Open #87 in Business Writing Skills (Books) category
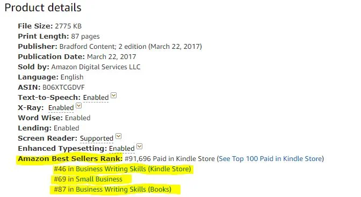The image size is (361, 197). tap(113, 189)
